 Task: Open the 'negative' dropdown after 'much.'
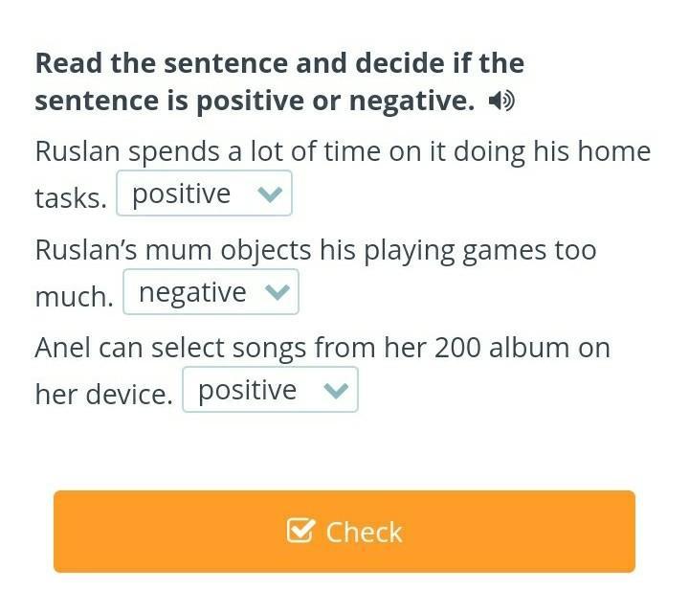(x=211, y=291)
